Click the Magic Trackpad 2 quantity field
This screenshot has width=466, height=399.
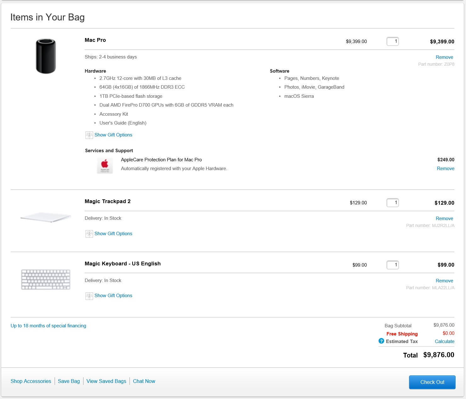point(392,202)
